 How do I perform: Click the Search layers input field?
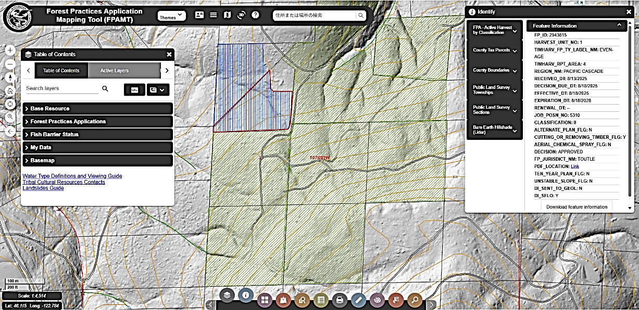61,89
